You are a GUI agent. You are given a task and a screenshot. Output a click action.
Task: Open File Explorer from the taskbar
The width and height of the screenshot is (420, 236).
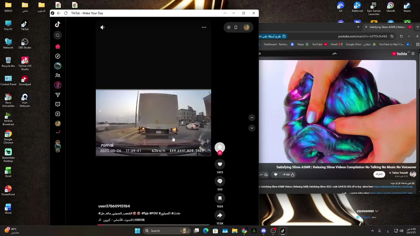(x=235, y=231)
